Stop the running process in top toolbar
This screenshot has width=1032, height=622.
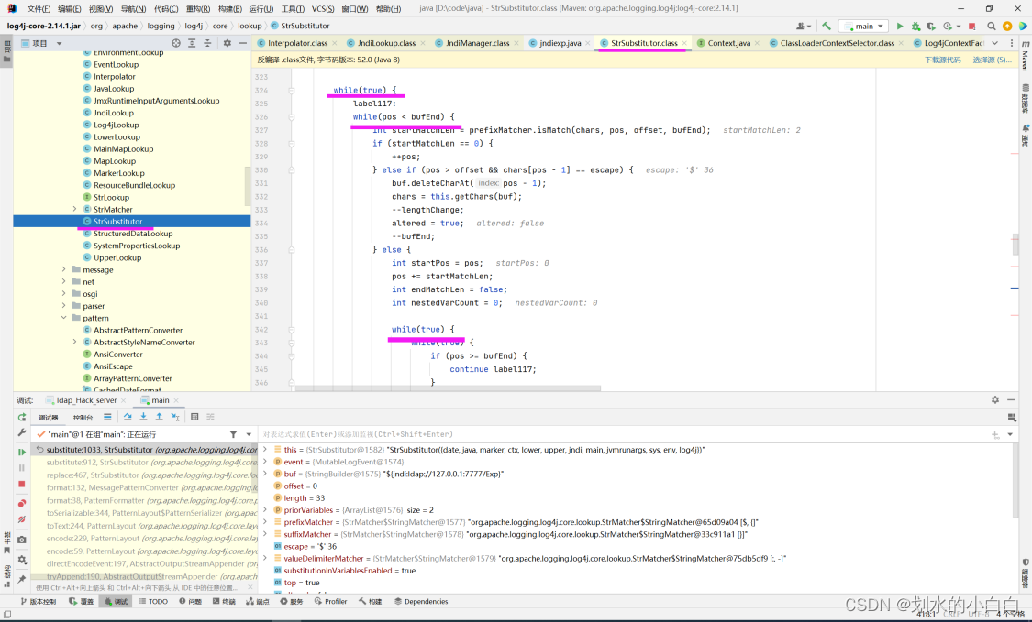coord(971,27)
